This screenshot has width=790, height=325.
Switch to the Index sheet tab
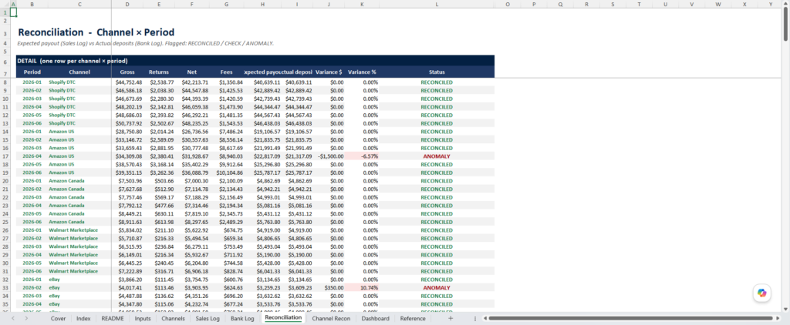coord(83,319)
